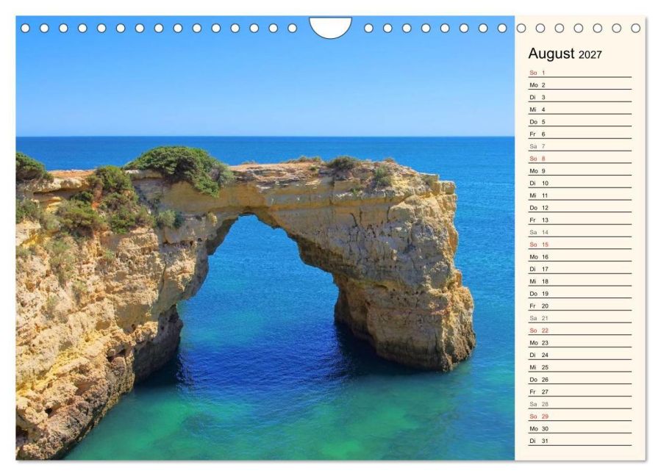Select the Sa 7 date row
Screen dimensions: 661x476
(x=579, y=146)
